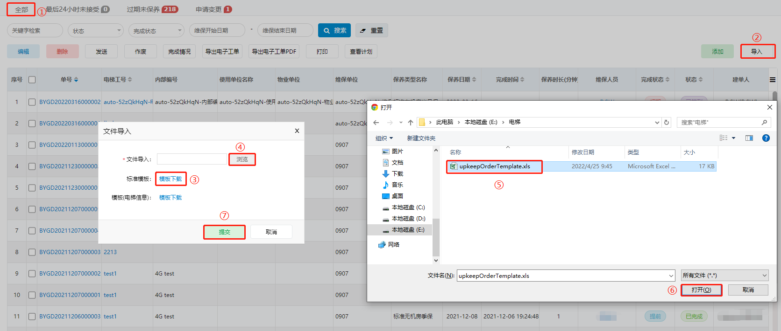This screenshot has height=331, width=781.
Task: Expand the address bar path dropdown
Action: 658,123
